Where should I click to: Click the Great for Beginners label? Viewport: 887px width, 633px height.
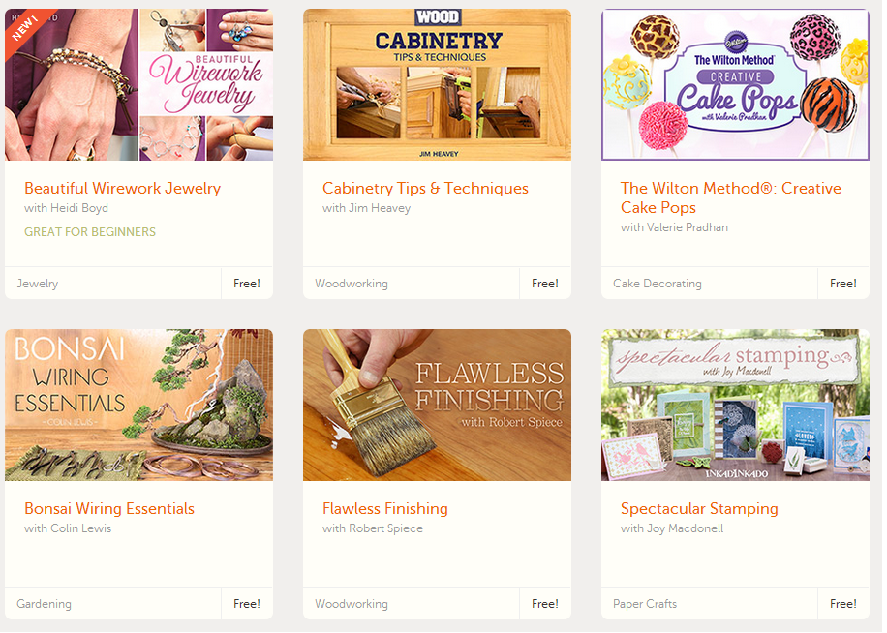[x=90, y=231]
